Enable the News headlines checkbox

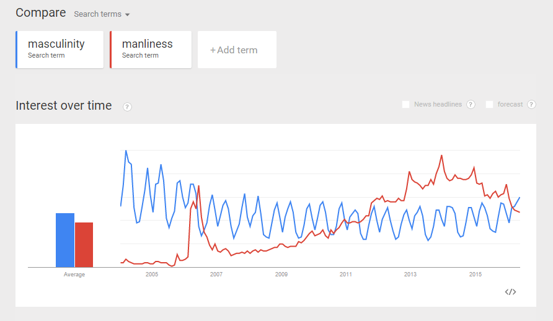tap(406, 105)
